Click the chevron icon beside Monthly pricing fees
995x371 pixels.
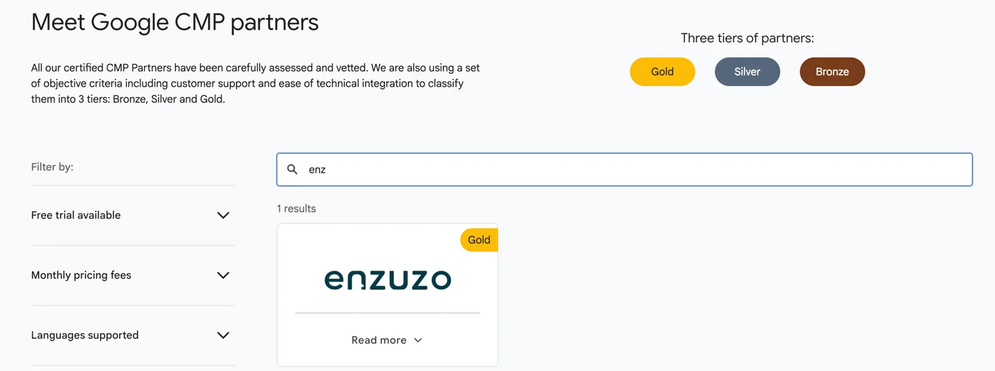click(223, 275)
